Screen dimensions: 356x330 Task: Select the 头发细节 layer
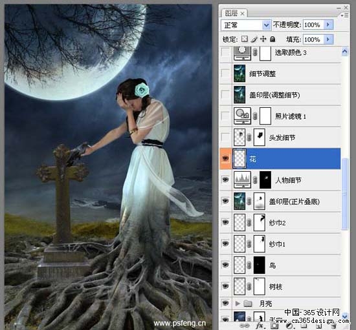(287, 138)
